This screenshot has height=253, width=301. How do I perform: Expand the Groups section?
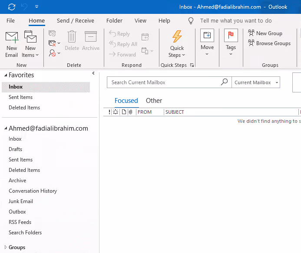click(x=6, y=247)
